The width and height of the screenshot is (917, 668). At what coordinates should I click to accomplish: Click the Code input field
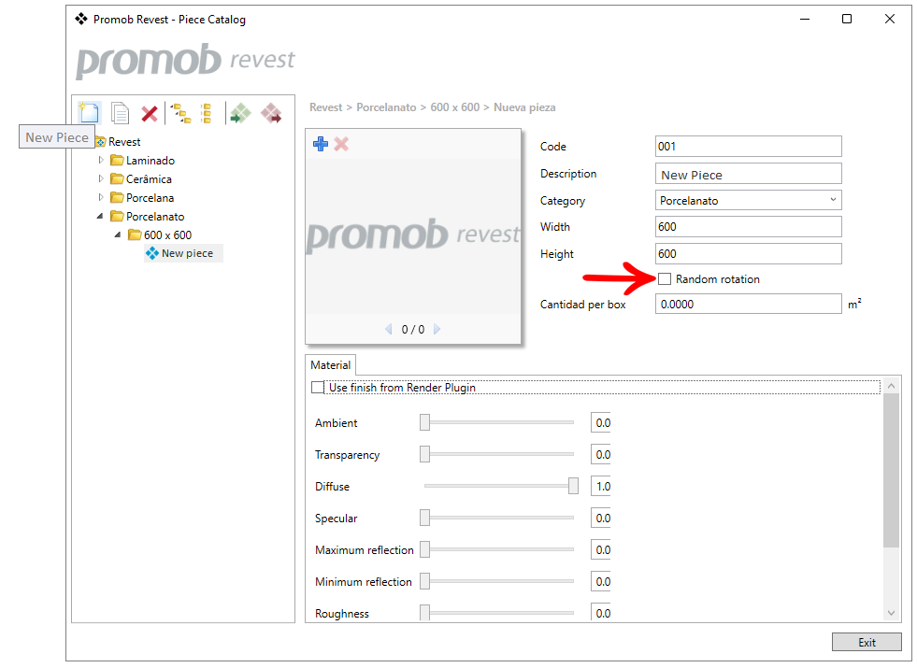tap(748, 146)
